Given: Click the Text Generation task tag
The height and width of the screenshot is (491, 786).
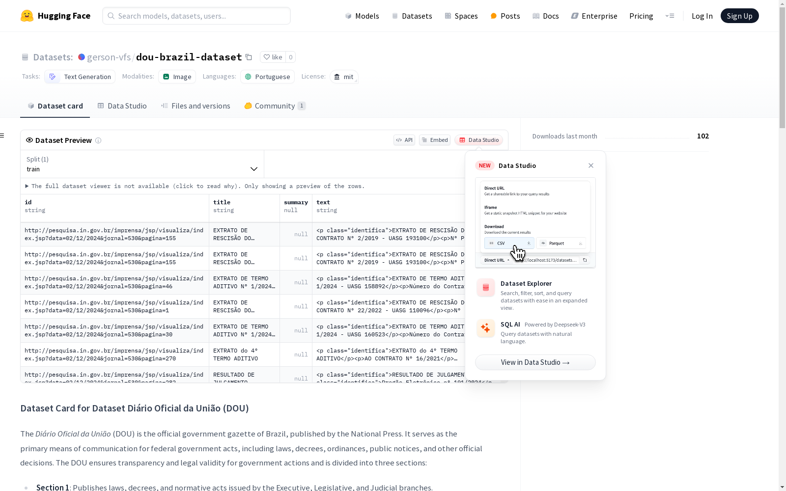Looking at the screenshot, I should pos(80,77).
